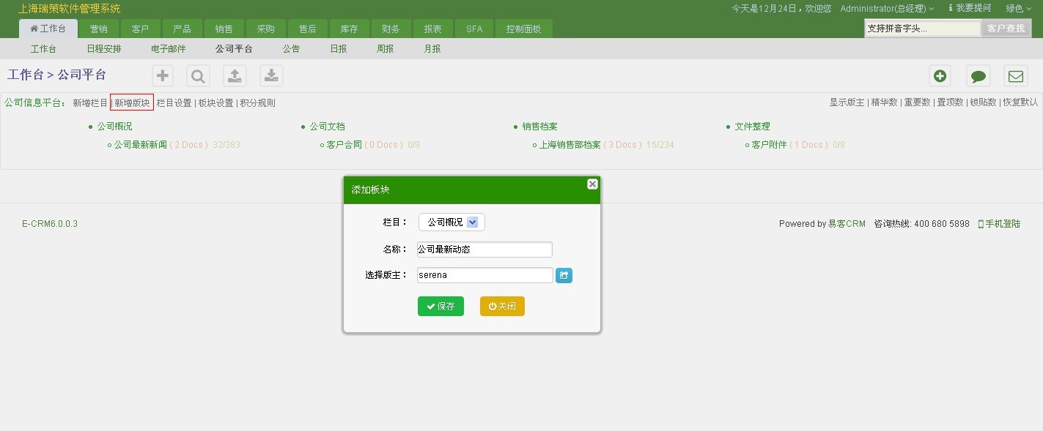Open the green chat bubble icon
Screen dimensions: 1043x431
click(x=978, y=76)
